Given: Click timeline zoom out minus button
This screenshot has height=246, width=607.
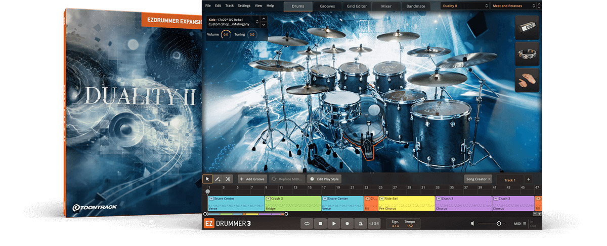Looking at the screenshot, I should pyautogui.click(x=534, y=214).
